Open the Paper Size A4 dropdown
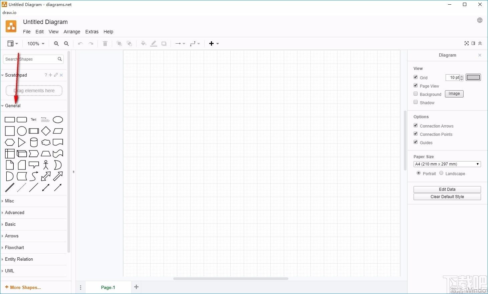The height and width of the screenshot is (294, 488). 447,164
